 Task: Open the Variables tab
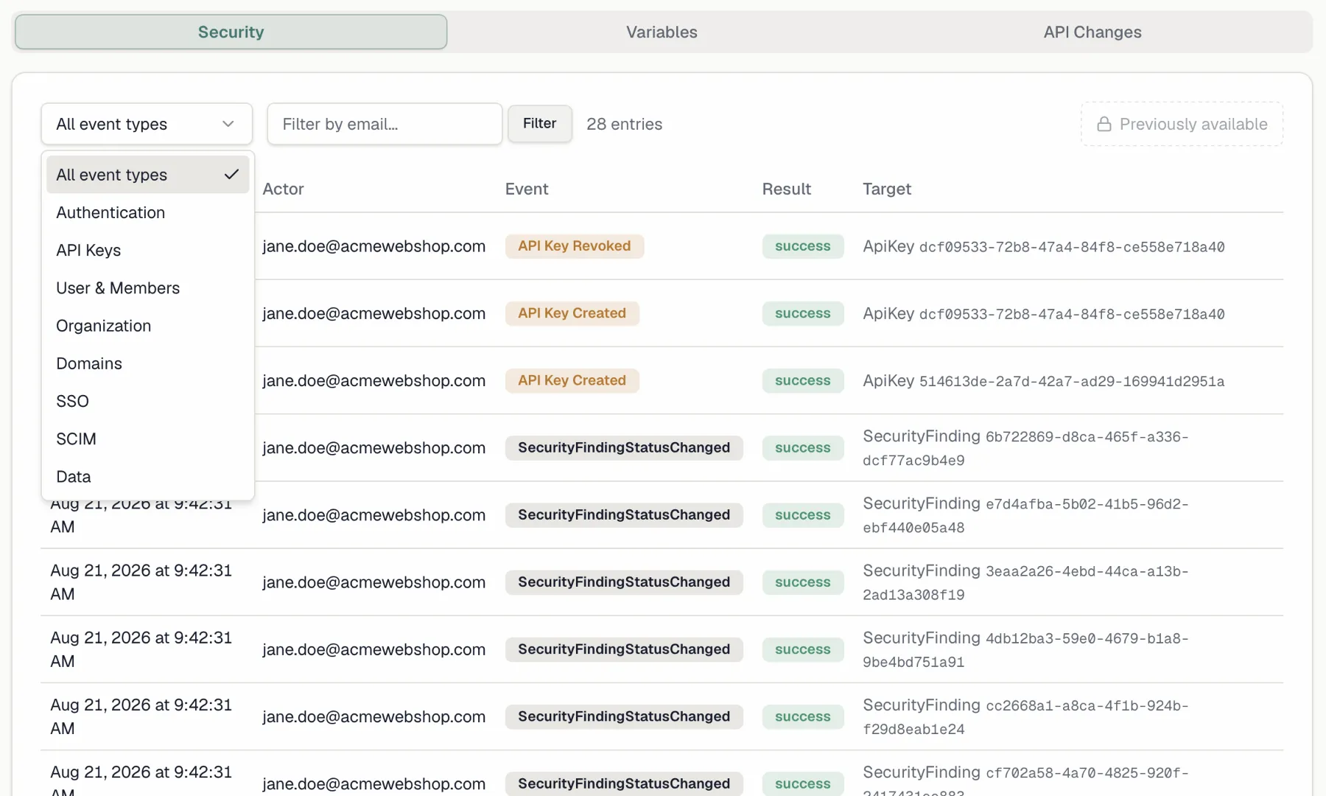(662, 32)
